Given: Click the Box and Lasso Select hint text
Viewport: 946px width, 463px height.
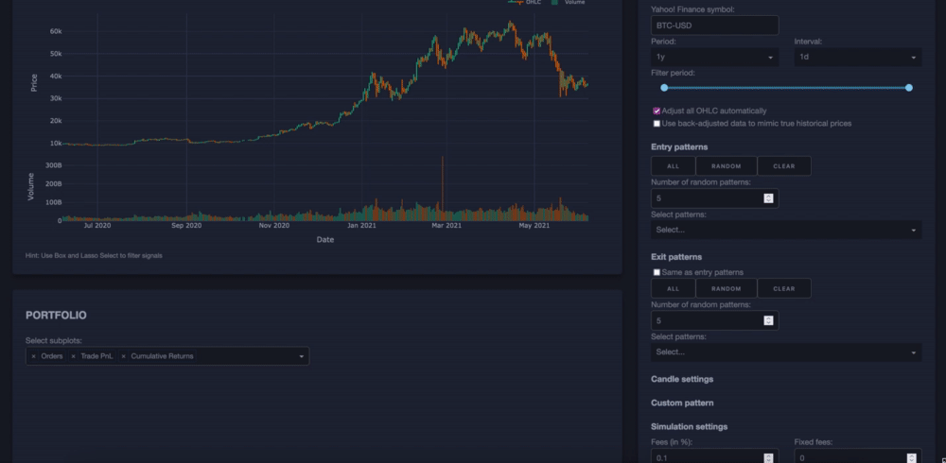Looking at the screenshot, I should [94, 256].
